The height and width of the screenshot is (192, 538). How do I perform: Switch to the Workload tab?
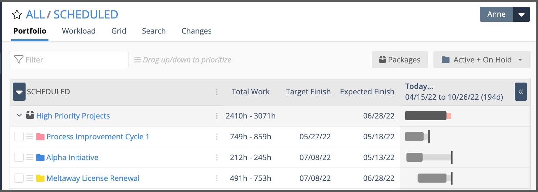[x=79, y=31]
